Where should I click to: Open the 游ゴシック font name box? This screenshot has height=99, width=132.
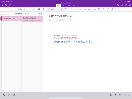tap(24, 9)
